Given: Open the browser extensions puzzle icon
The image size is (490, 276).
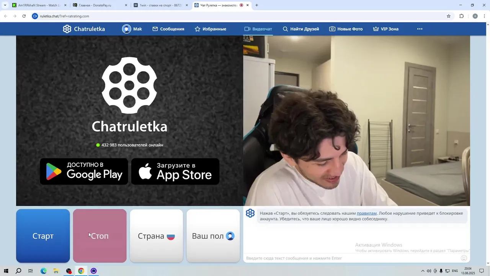Looking at the screenshot, I should click(x=461, y=16).
